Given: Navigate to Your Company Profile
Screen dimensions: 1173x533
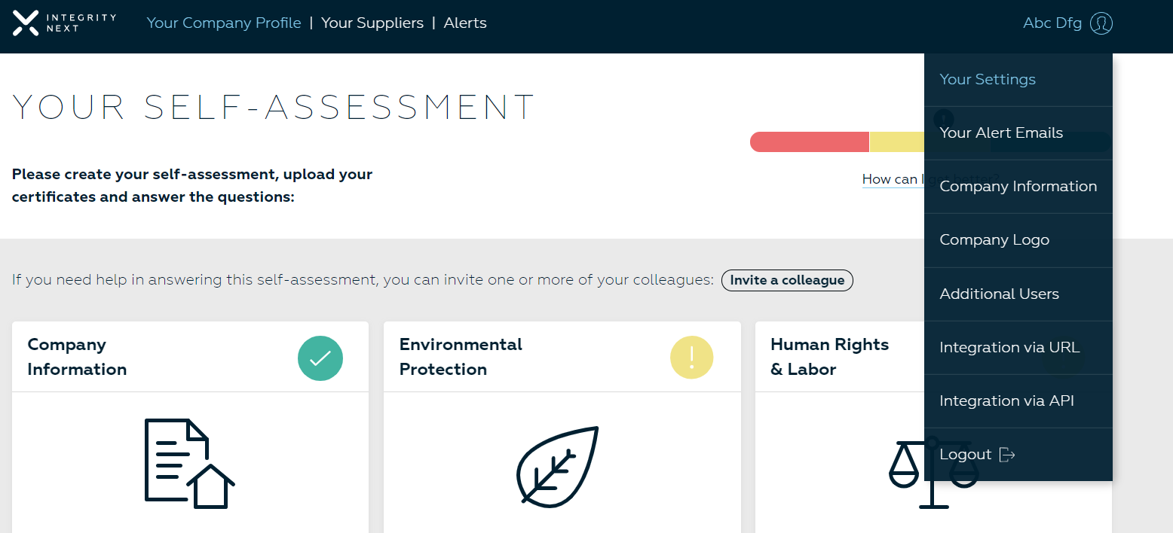Looking at the screenshot, I should (x=224, y=23).
